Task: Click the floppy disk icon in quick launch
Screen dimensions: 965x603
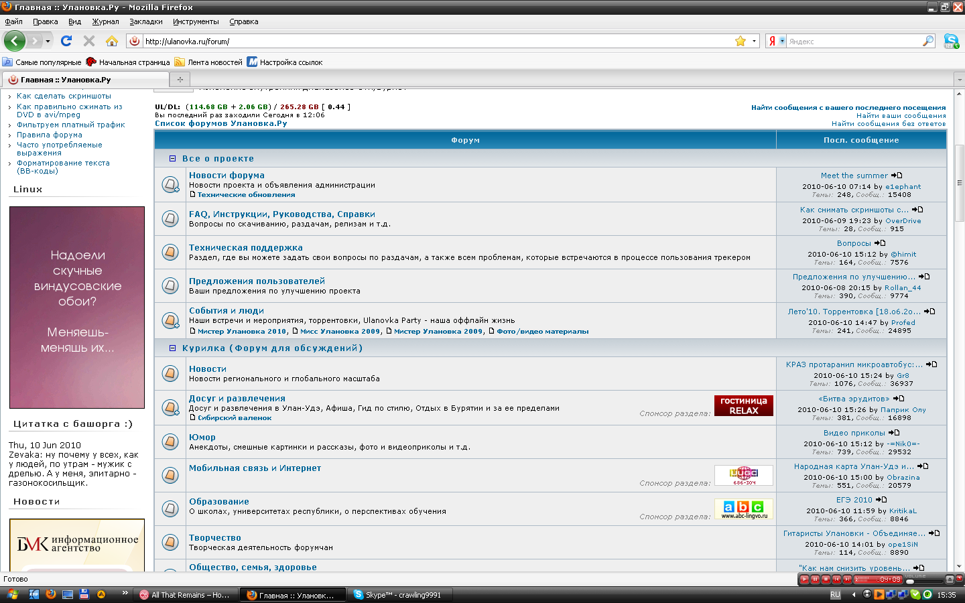Action: click(x=84, y=594)
